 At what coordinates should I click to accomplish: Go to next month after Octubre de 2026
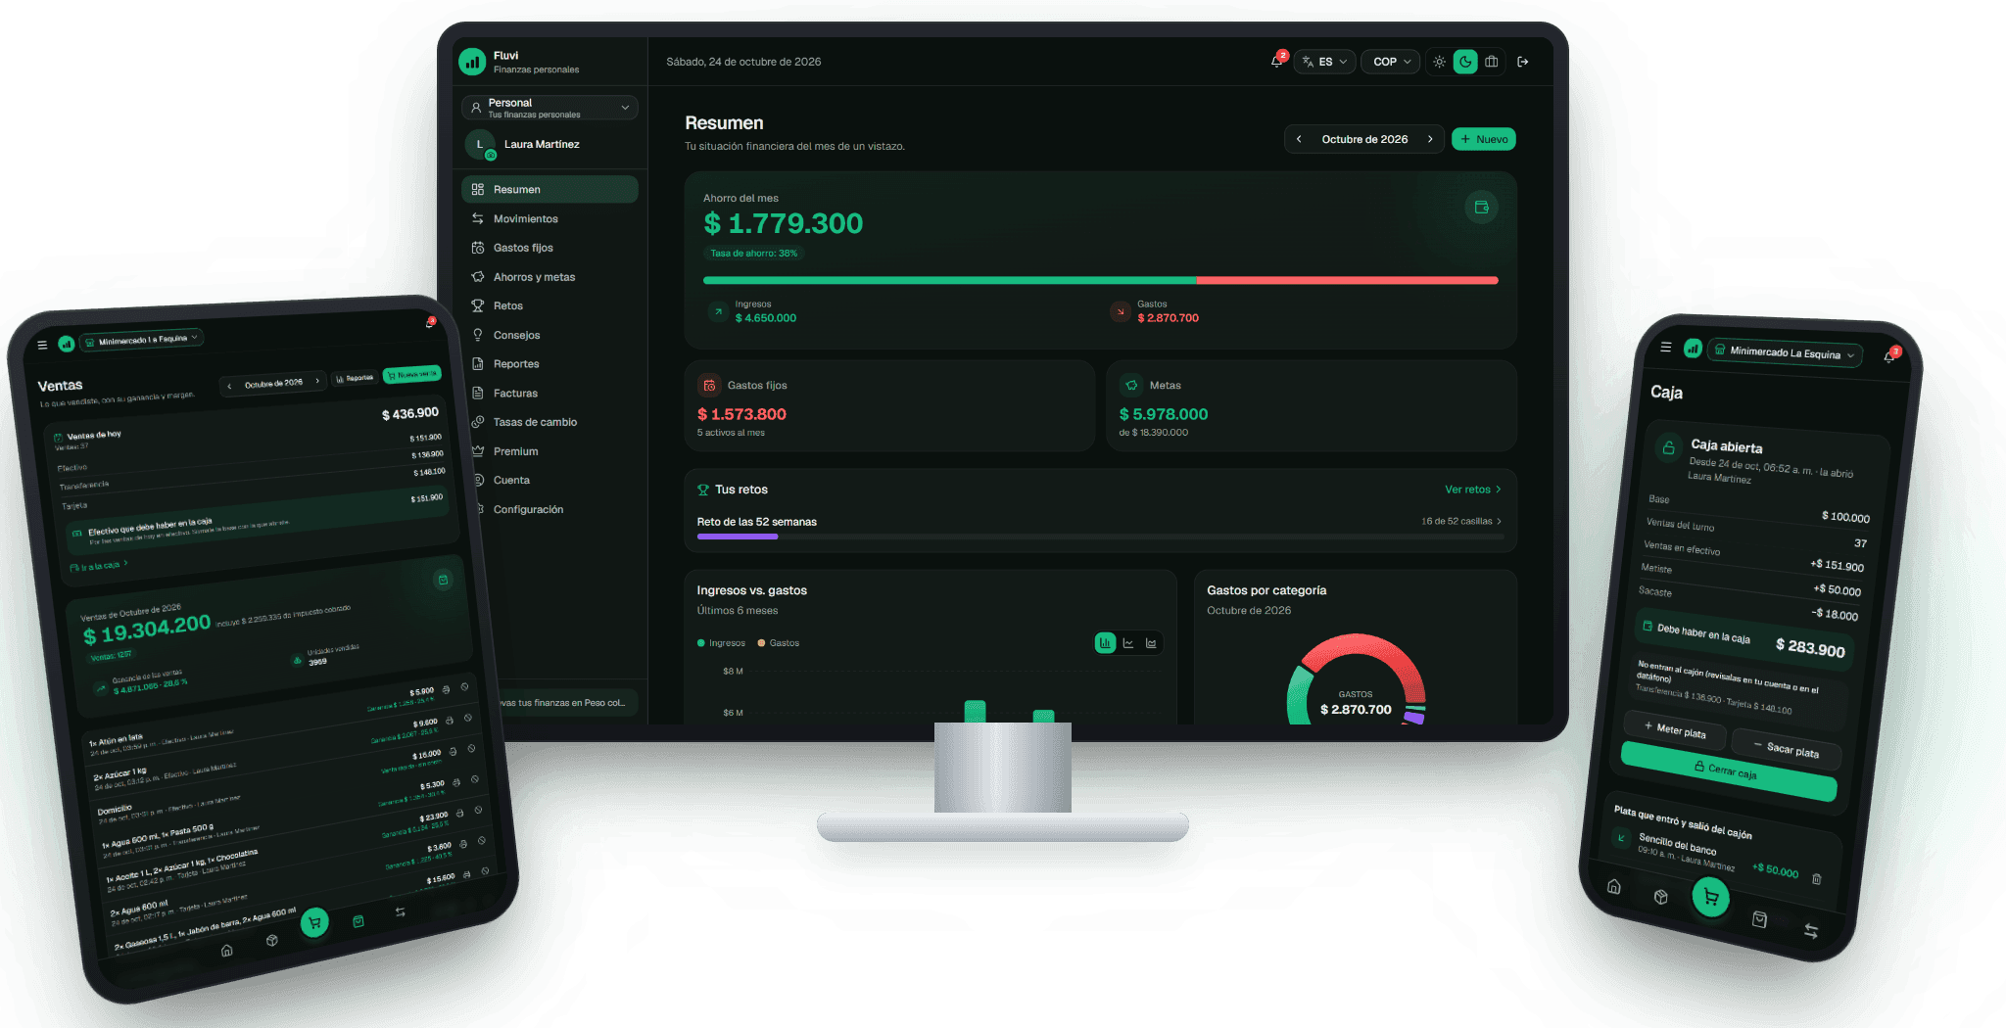coord(1430,139)
